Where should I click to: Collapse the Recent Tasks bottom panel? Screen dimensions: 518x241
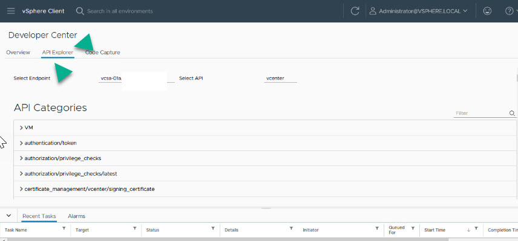[x=9, y=216]
